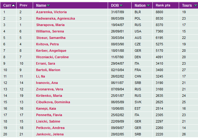The height and width of the screenshot is (140, 198).
Task: Go to Li, Na player page
Action: click(41, 76)
